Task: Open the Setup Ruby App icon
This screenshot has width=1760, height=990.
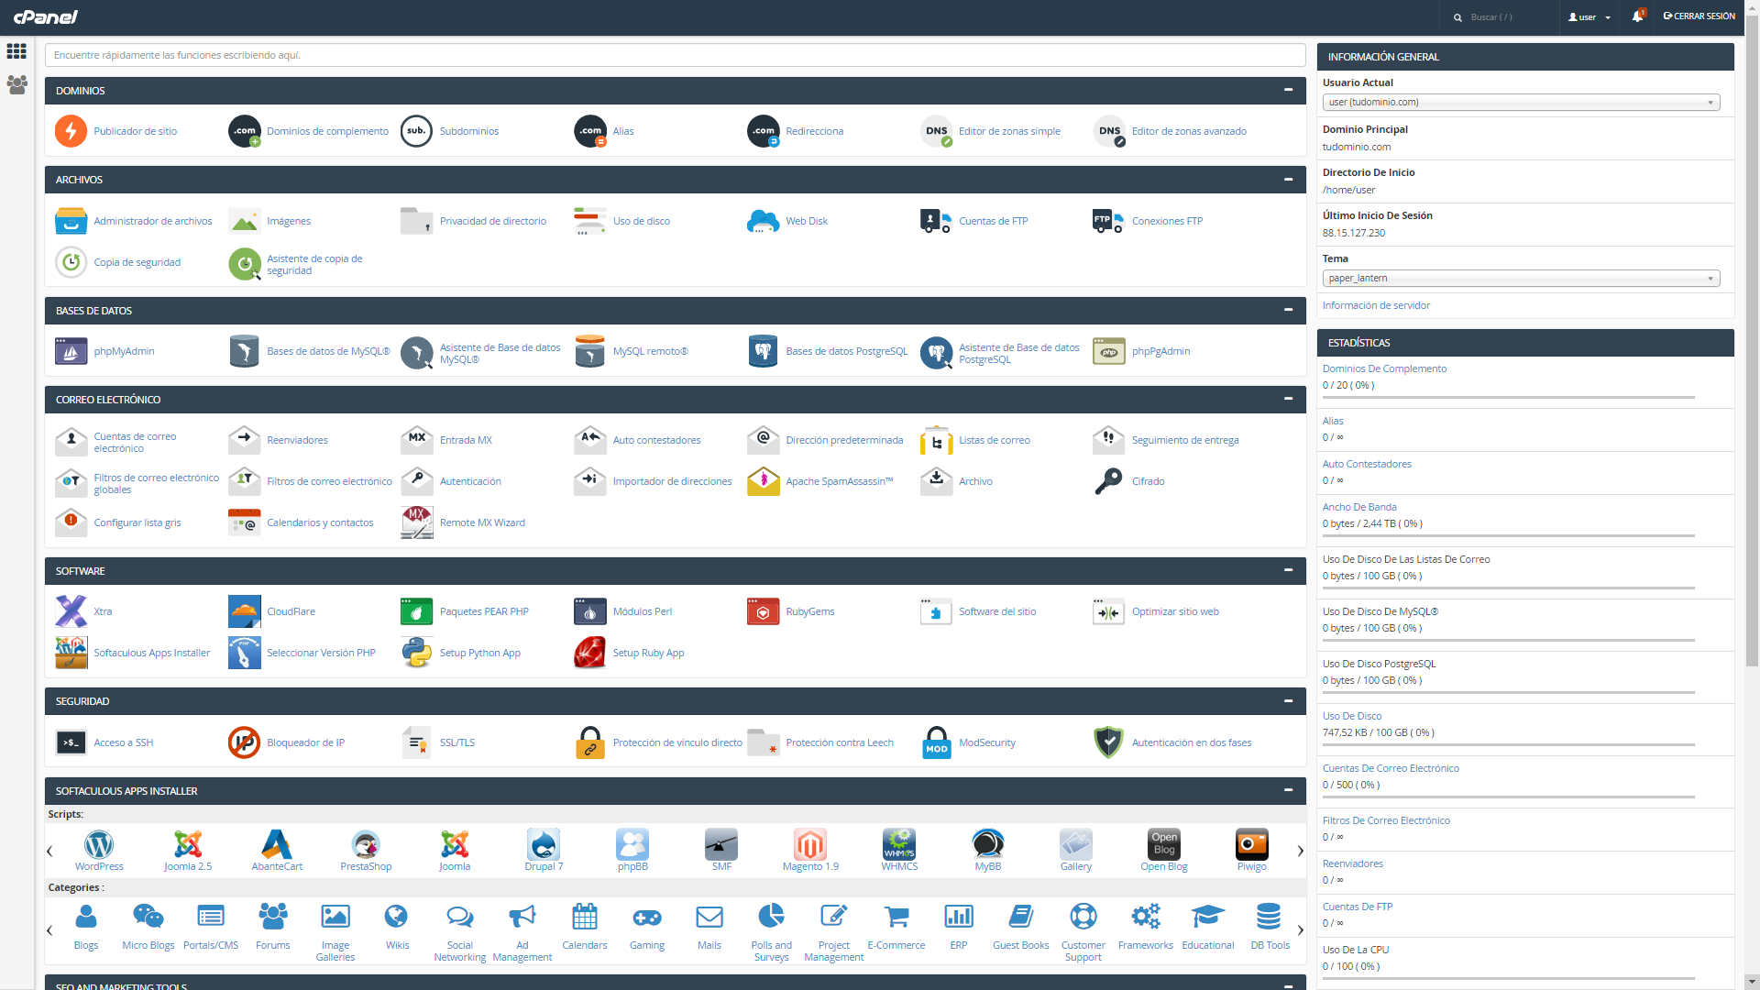Action: (x=589, y=653)
